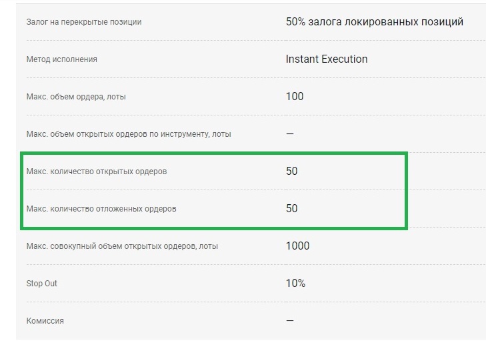Click the 'Метод исполнения' label
Viewport: 486px width, 341px height.
click(61, 59)
